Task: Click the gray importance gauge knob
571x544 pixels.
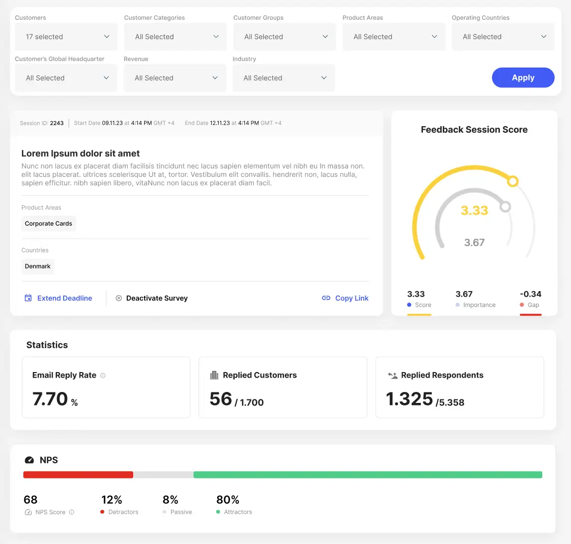Action: click(505, 207)
